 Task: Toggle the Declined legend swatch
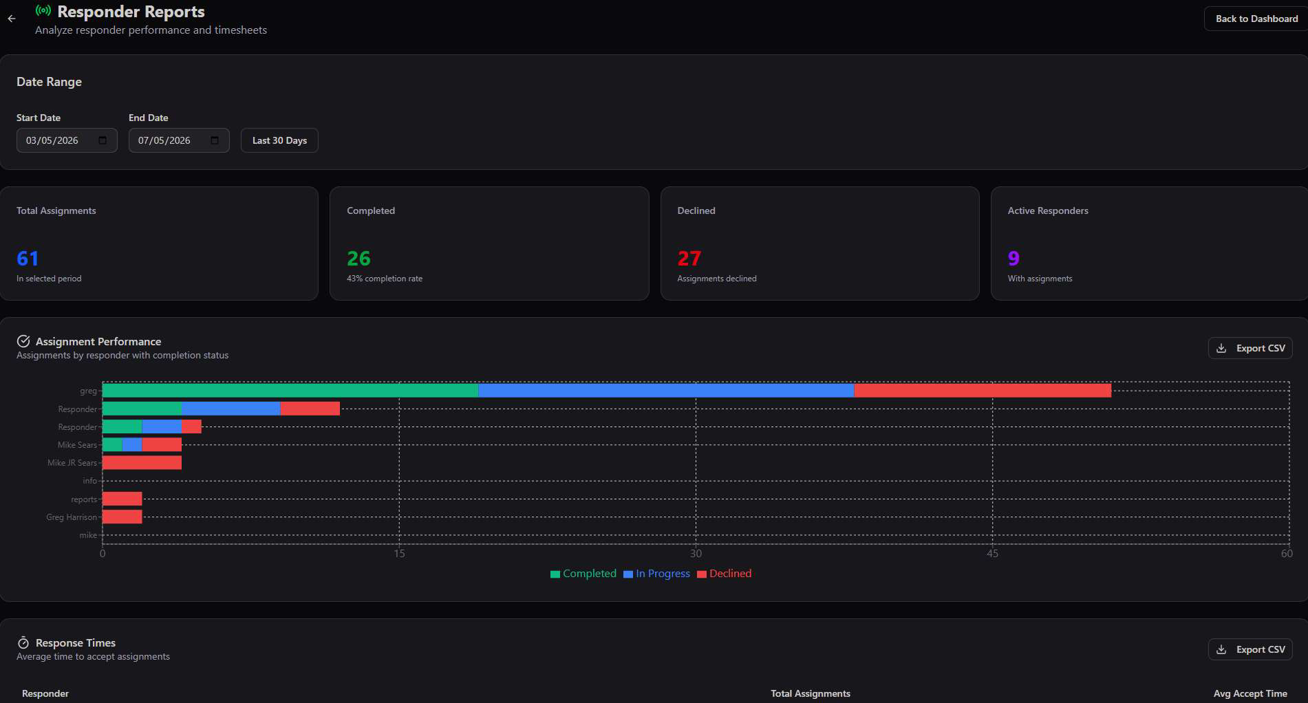[x=702, y=574]
